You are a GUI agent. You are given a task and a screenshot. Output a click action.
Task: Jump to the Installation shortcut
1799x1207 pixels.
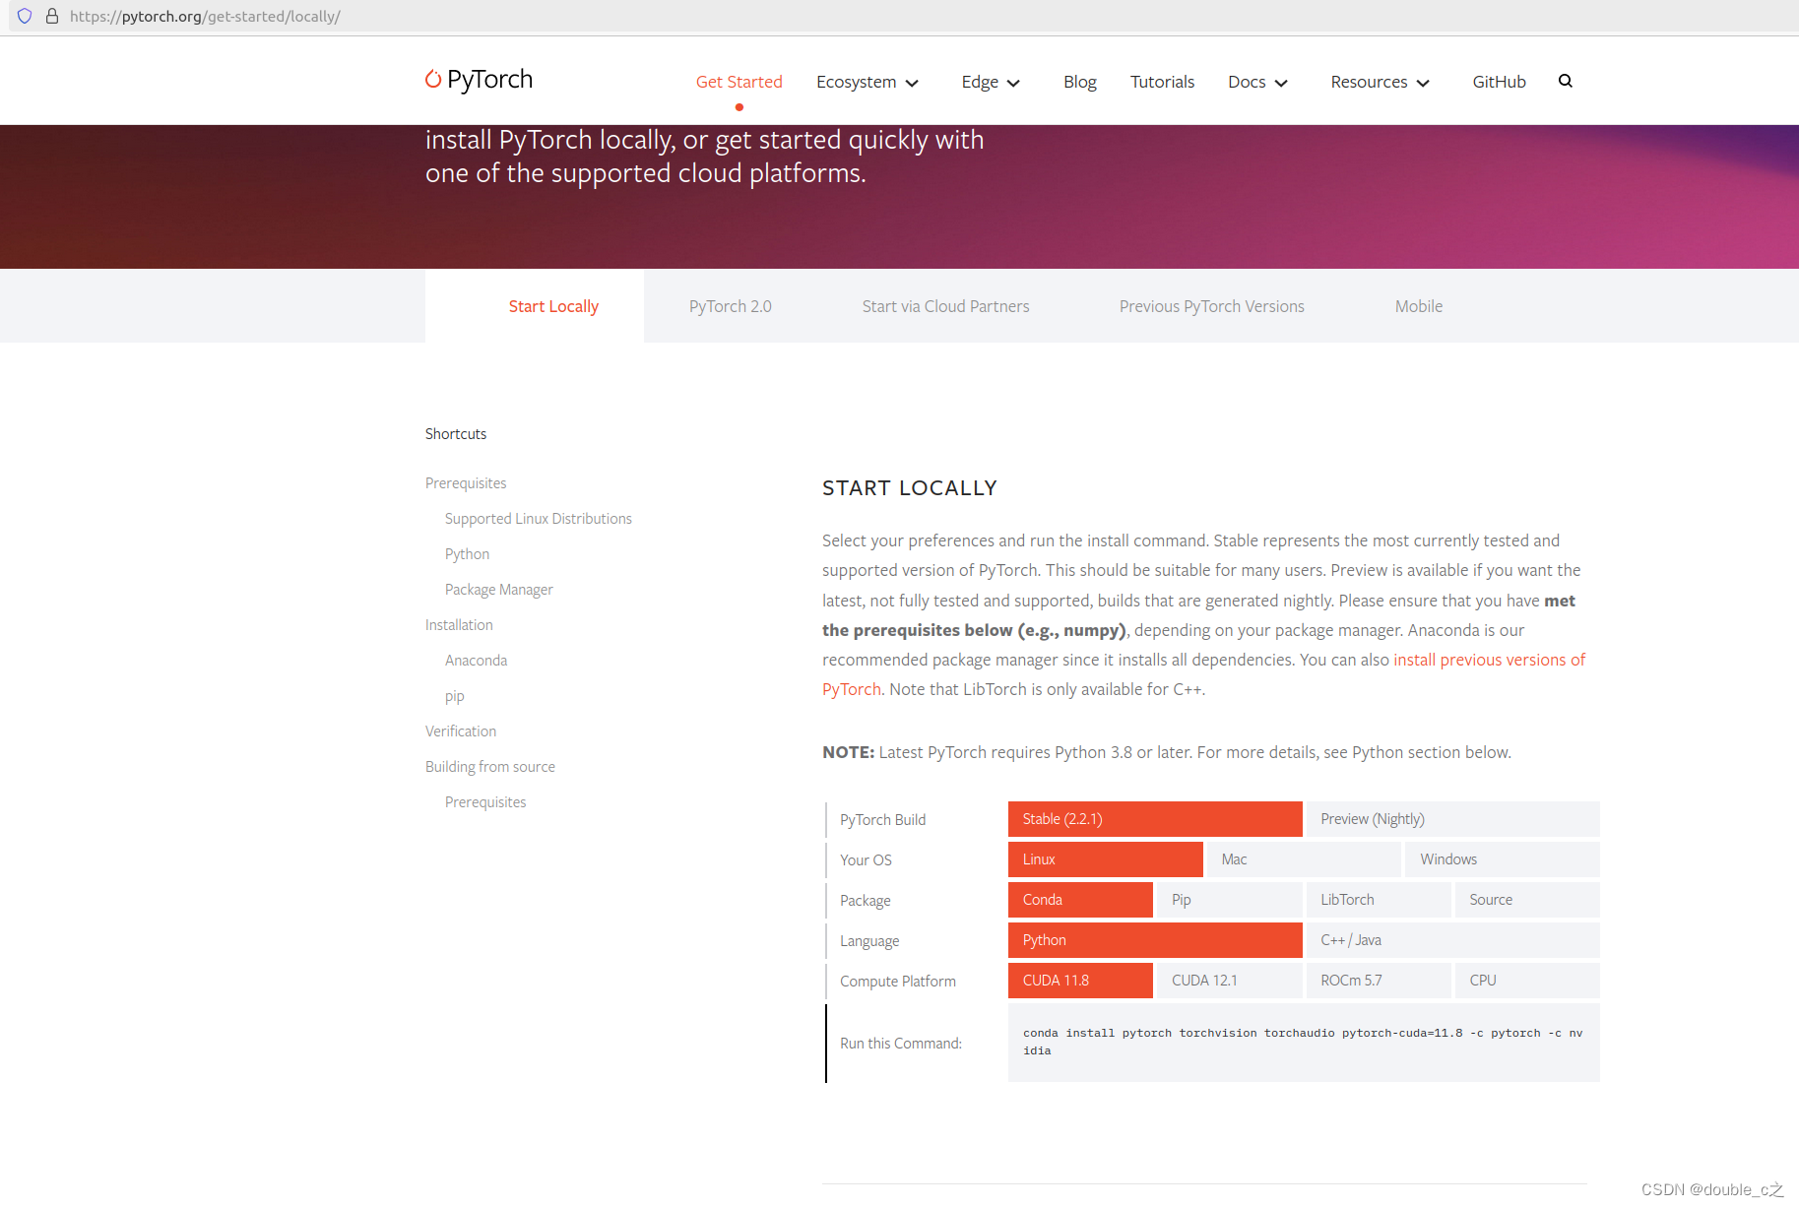[459, 625]
